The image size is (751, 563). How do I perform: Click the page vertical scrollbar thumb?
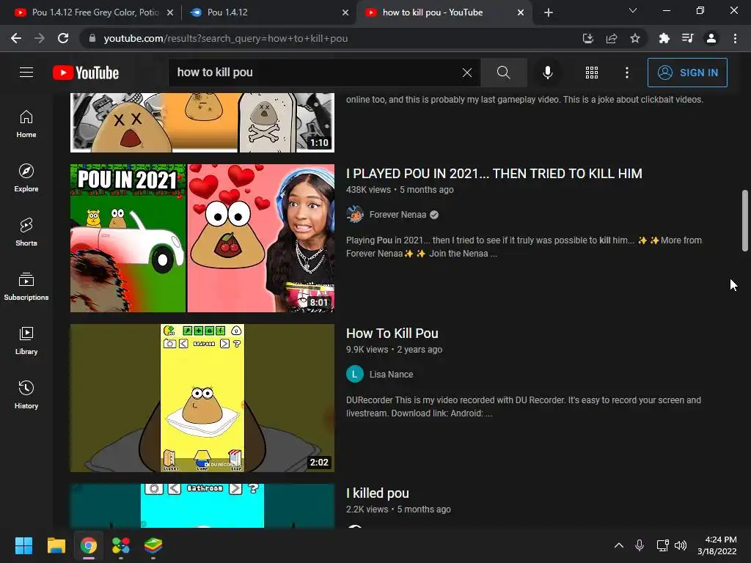tap(745, 221)
